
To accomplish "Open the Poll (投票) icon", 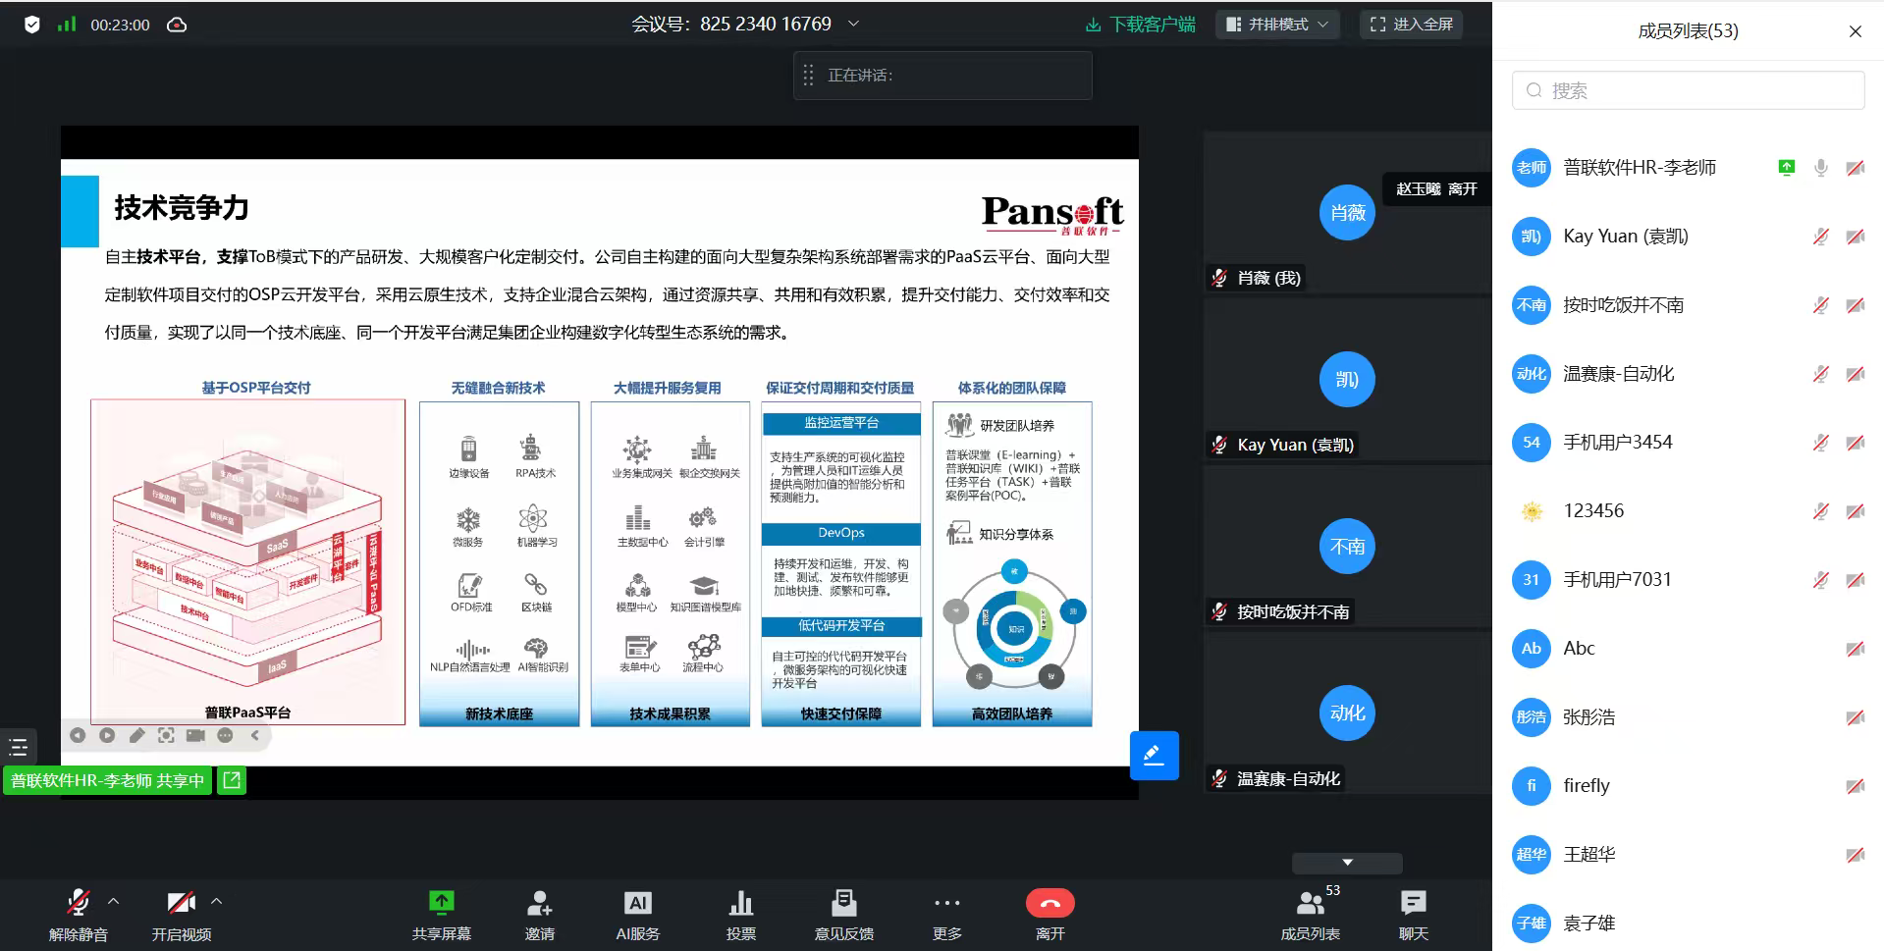I will [740, 903].
